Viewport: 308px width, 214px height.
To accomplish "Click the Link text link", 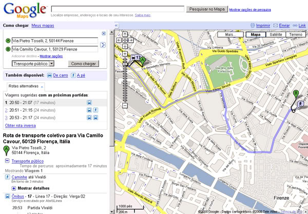I will point(302,26).
